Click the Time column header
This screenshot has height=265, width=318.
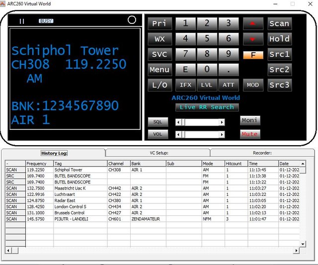263,164
